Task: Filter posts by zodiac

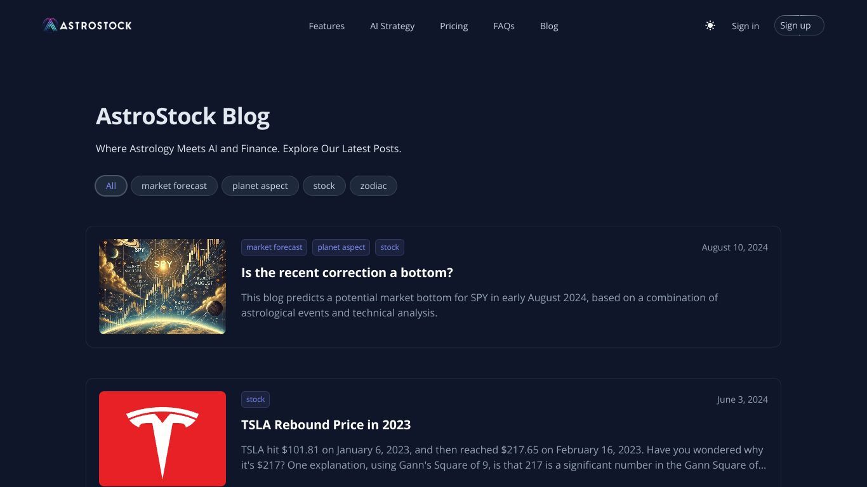Action: pyautogui.click(x=373, y=186)
